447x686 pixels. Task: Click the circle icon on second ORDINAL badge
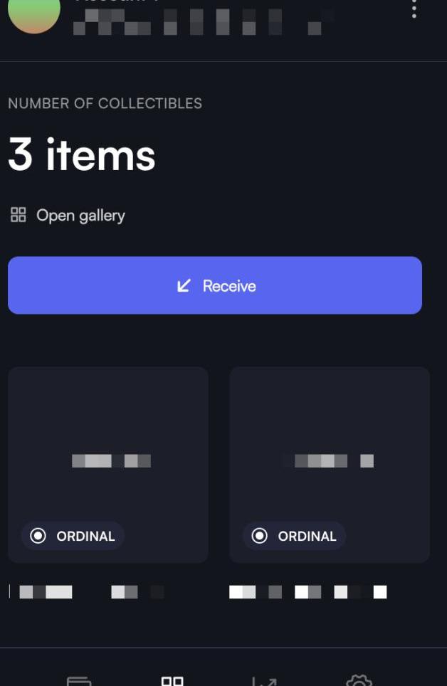pyautogui.click(x=260, y=536)
